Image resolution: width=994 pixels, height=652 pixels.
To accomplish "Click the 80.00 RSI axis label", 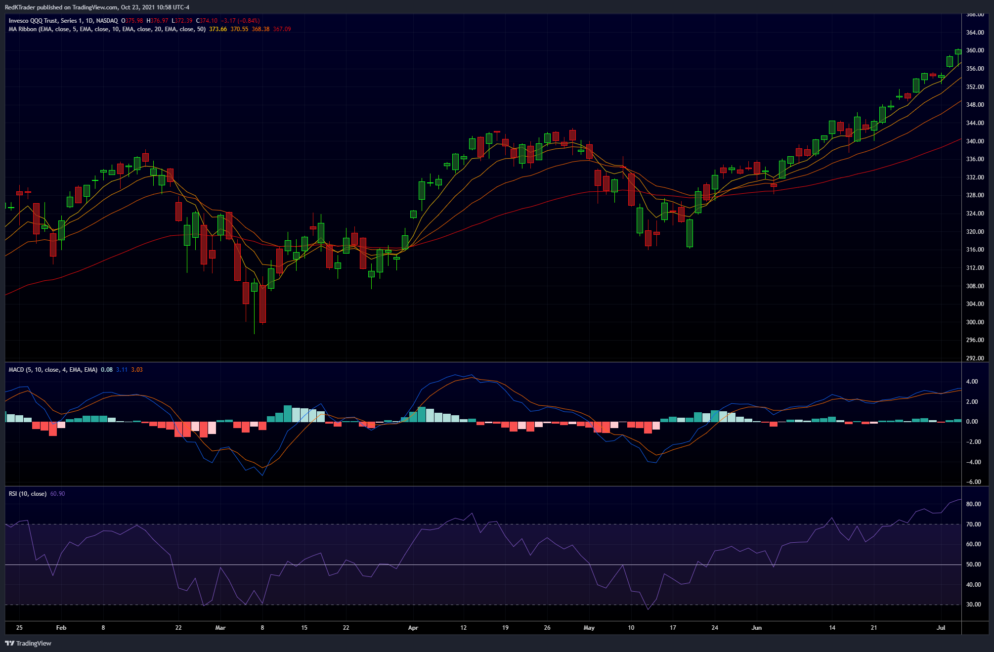I will point(973,504).
